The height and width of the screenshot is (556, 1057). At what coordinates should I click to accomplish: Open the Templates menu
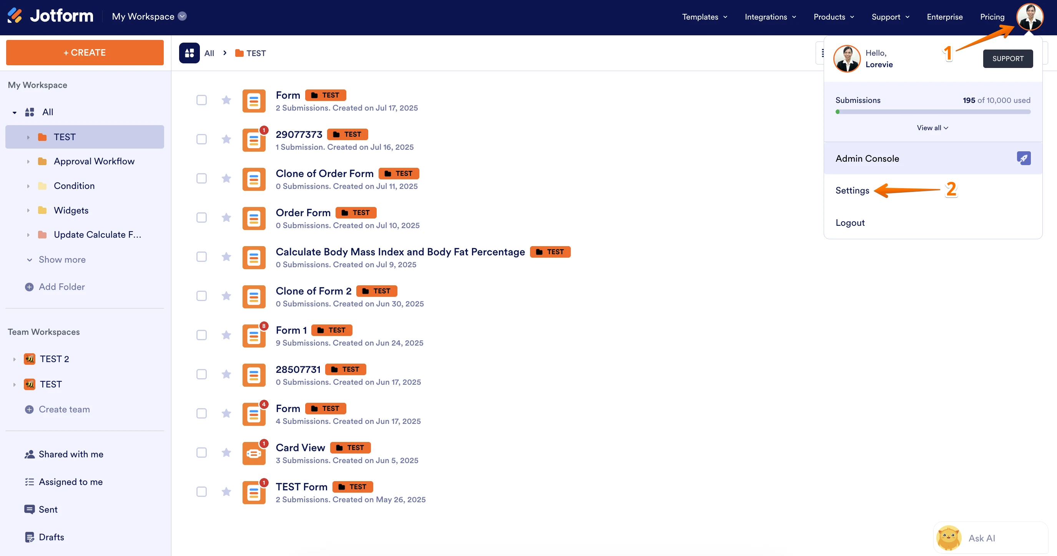pos(704,17)
